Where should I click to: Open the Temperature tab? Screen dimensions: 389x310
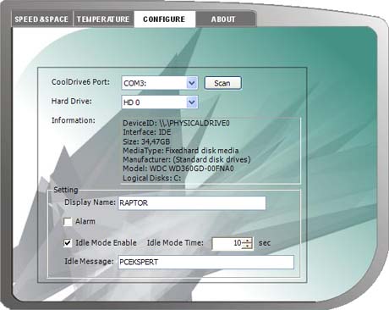click(x=103, y=19)
